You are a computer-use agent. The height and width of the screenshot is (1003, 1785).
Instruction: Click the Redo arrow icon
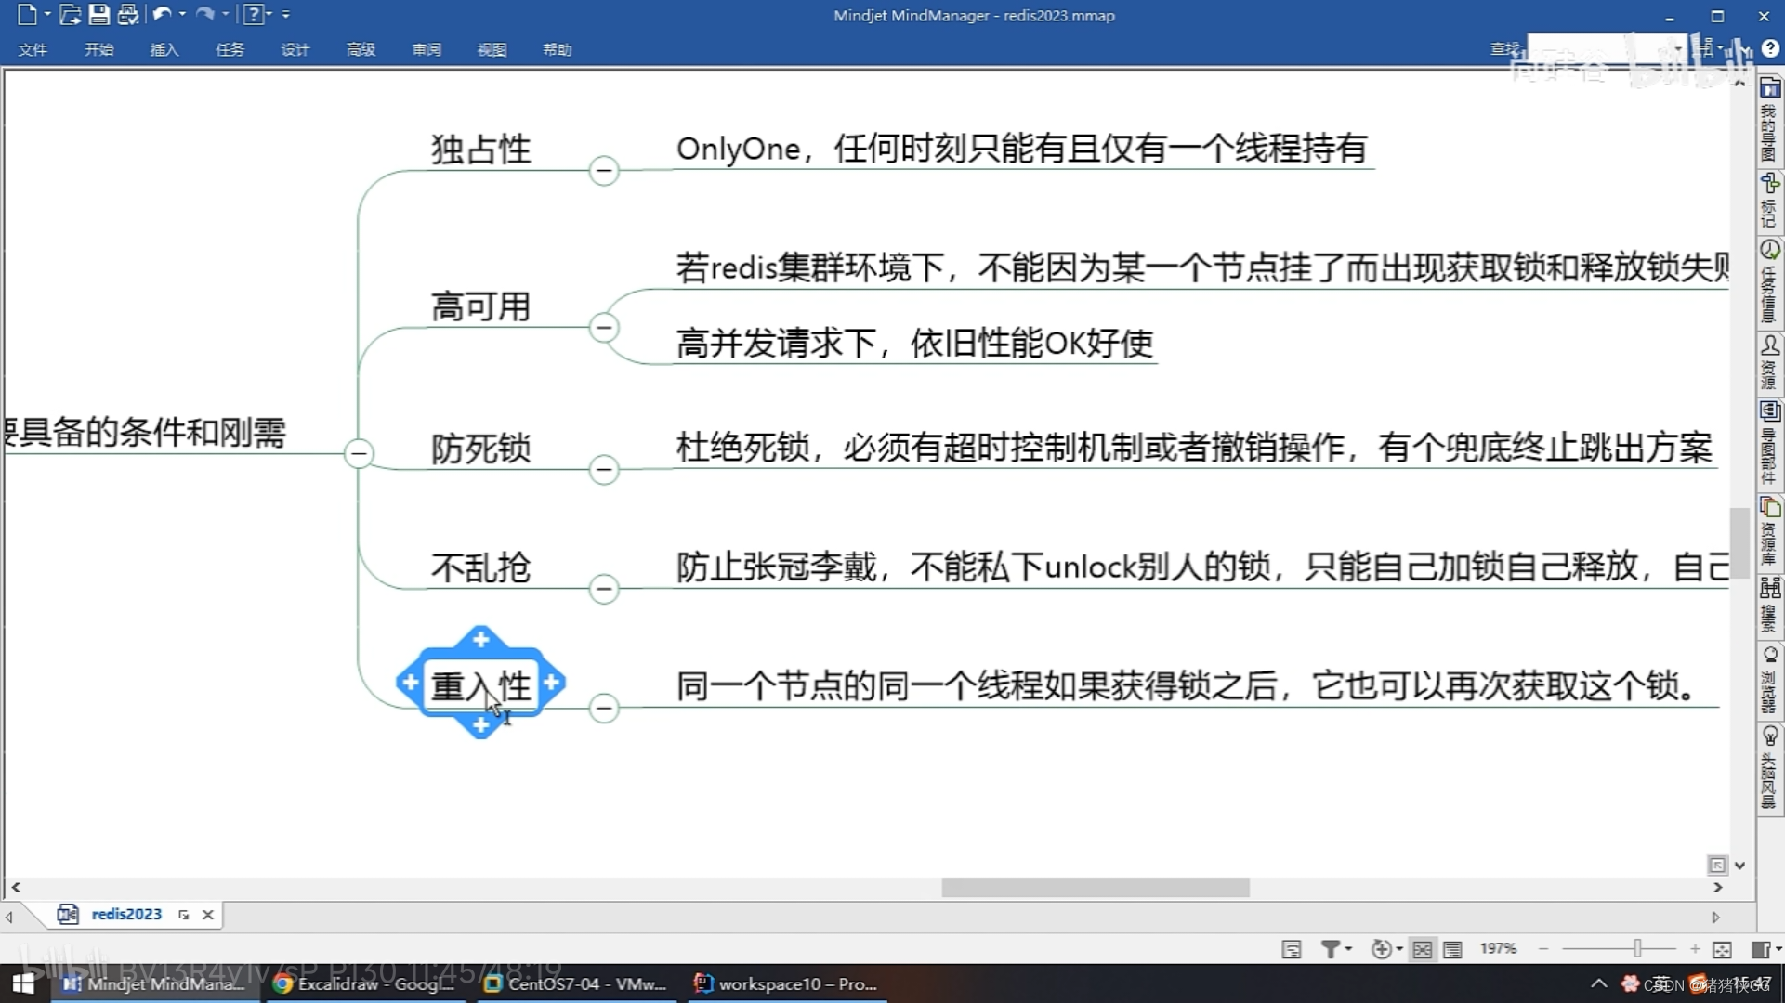pos(205,14)
